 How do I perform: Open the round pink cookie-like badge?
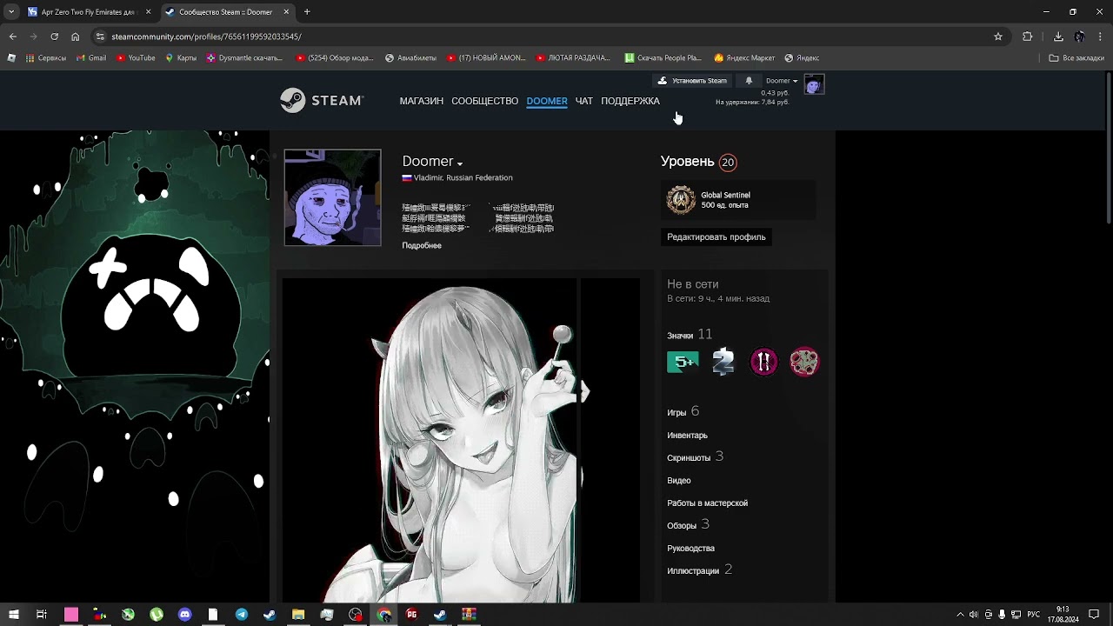[x=804, y=362]
